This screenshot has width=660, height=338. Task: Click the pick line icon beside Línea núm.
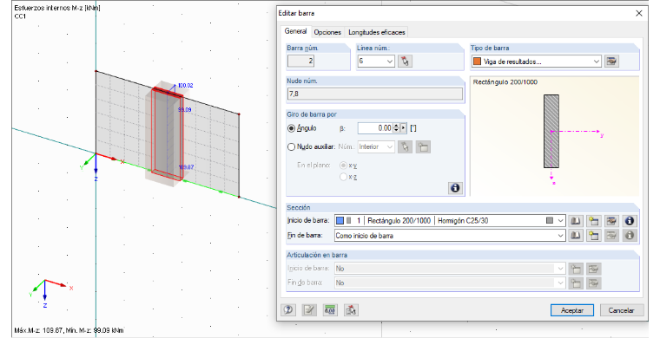coord(405,62)
